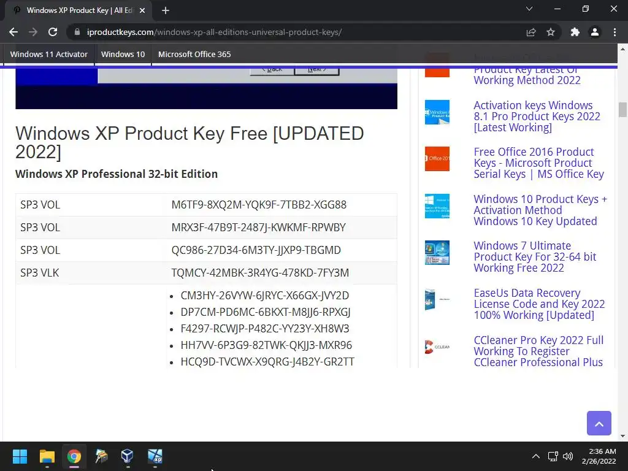The width and height of the screenshot is (628, 471).
Task: Open the Extensions puzzle icon
Action: click(575, 32)
